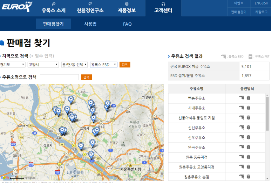Screen dimensions: 271x183
Task: Click the EBD nozzle icon for 원흥주유소 본점
Action: 242,177
